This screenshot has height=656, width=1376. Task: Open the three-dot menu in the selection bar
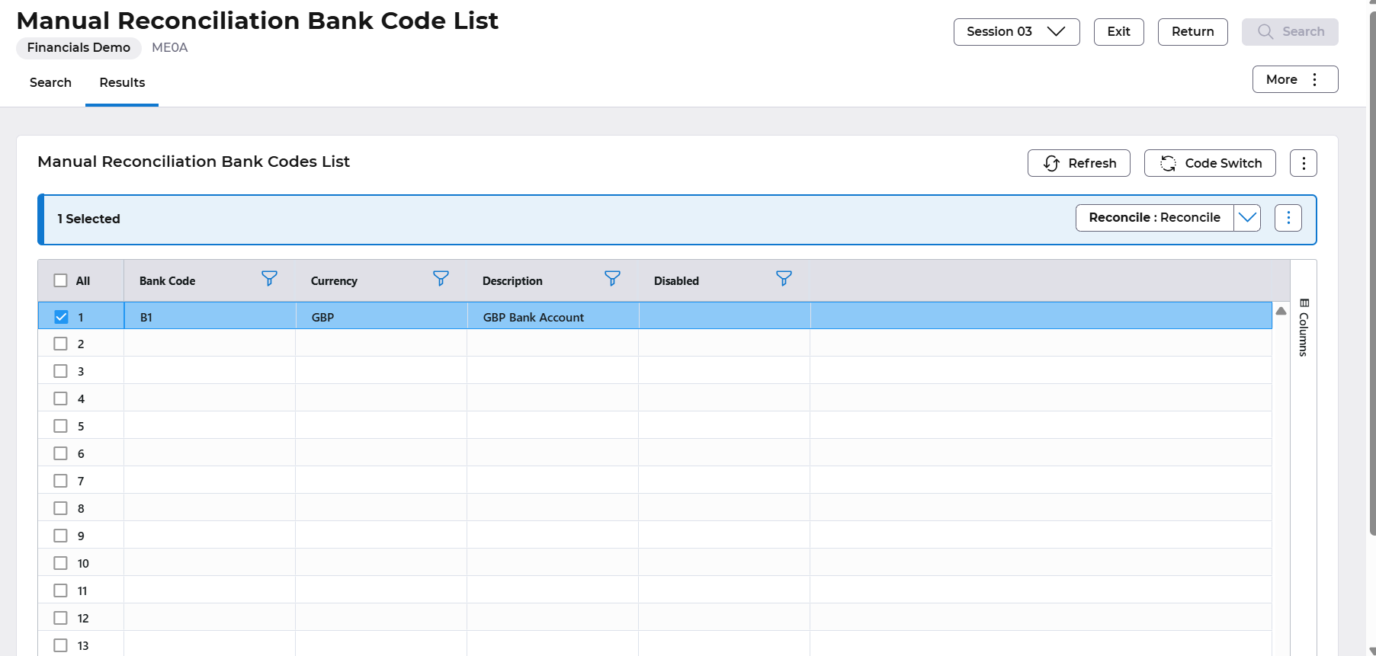[1288, 218]
